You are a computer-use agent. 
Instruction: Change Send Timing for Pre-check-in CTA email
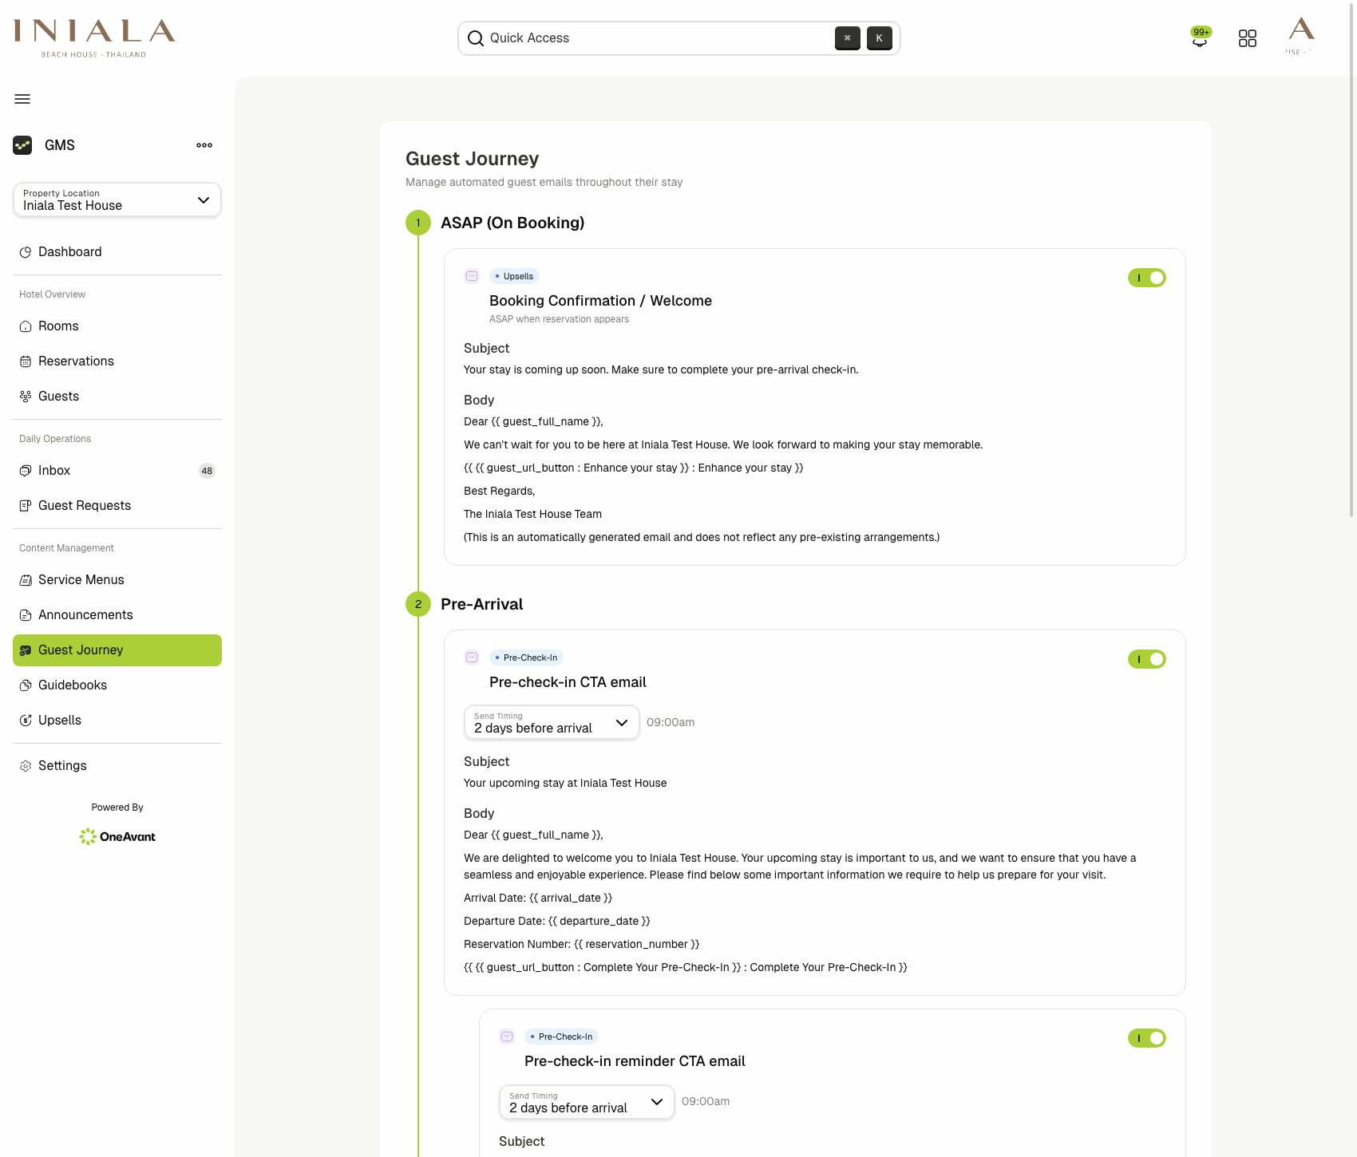(551, 722)
